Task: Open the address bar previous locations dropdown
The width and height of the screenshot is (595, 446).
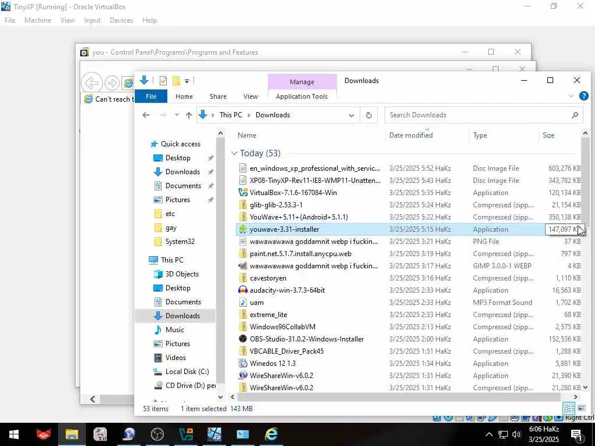Action: pyautogui.click(x=352, y=115)
